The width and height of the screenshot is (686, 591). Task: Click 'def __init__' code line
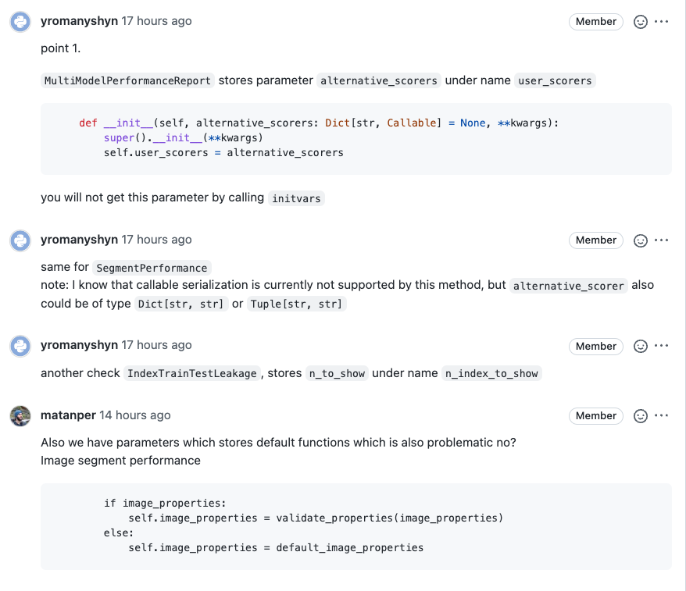click(319, 123)
